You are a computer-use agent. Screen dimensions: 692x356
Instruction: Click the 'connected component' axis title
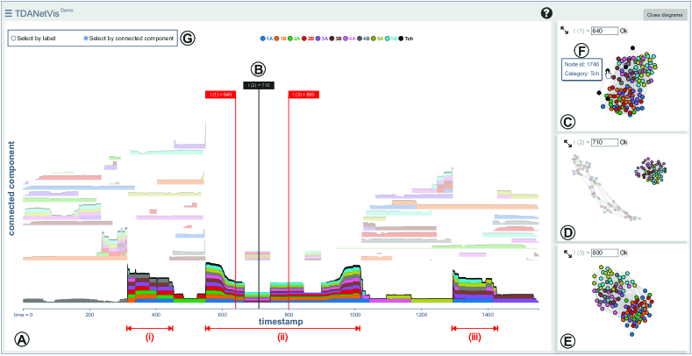(12, 189)
